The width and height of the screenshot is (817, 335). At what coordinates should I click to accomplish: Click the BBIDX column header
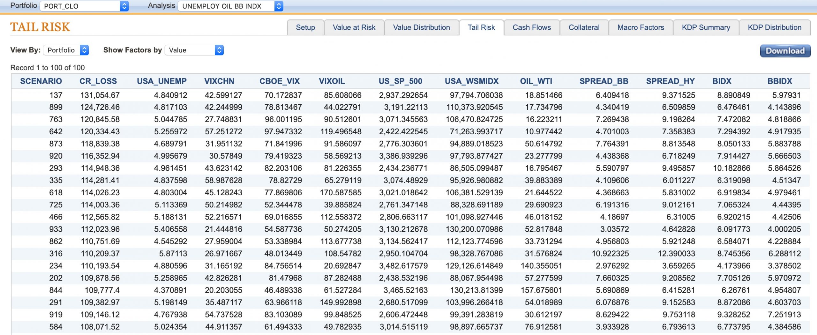click(780, 81)
